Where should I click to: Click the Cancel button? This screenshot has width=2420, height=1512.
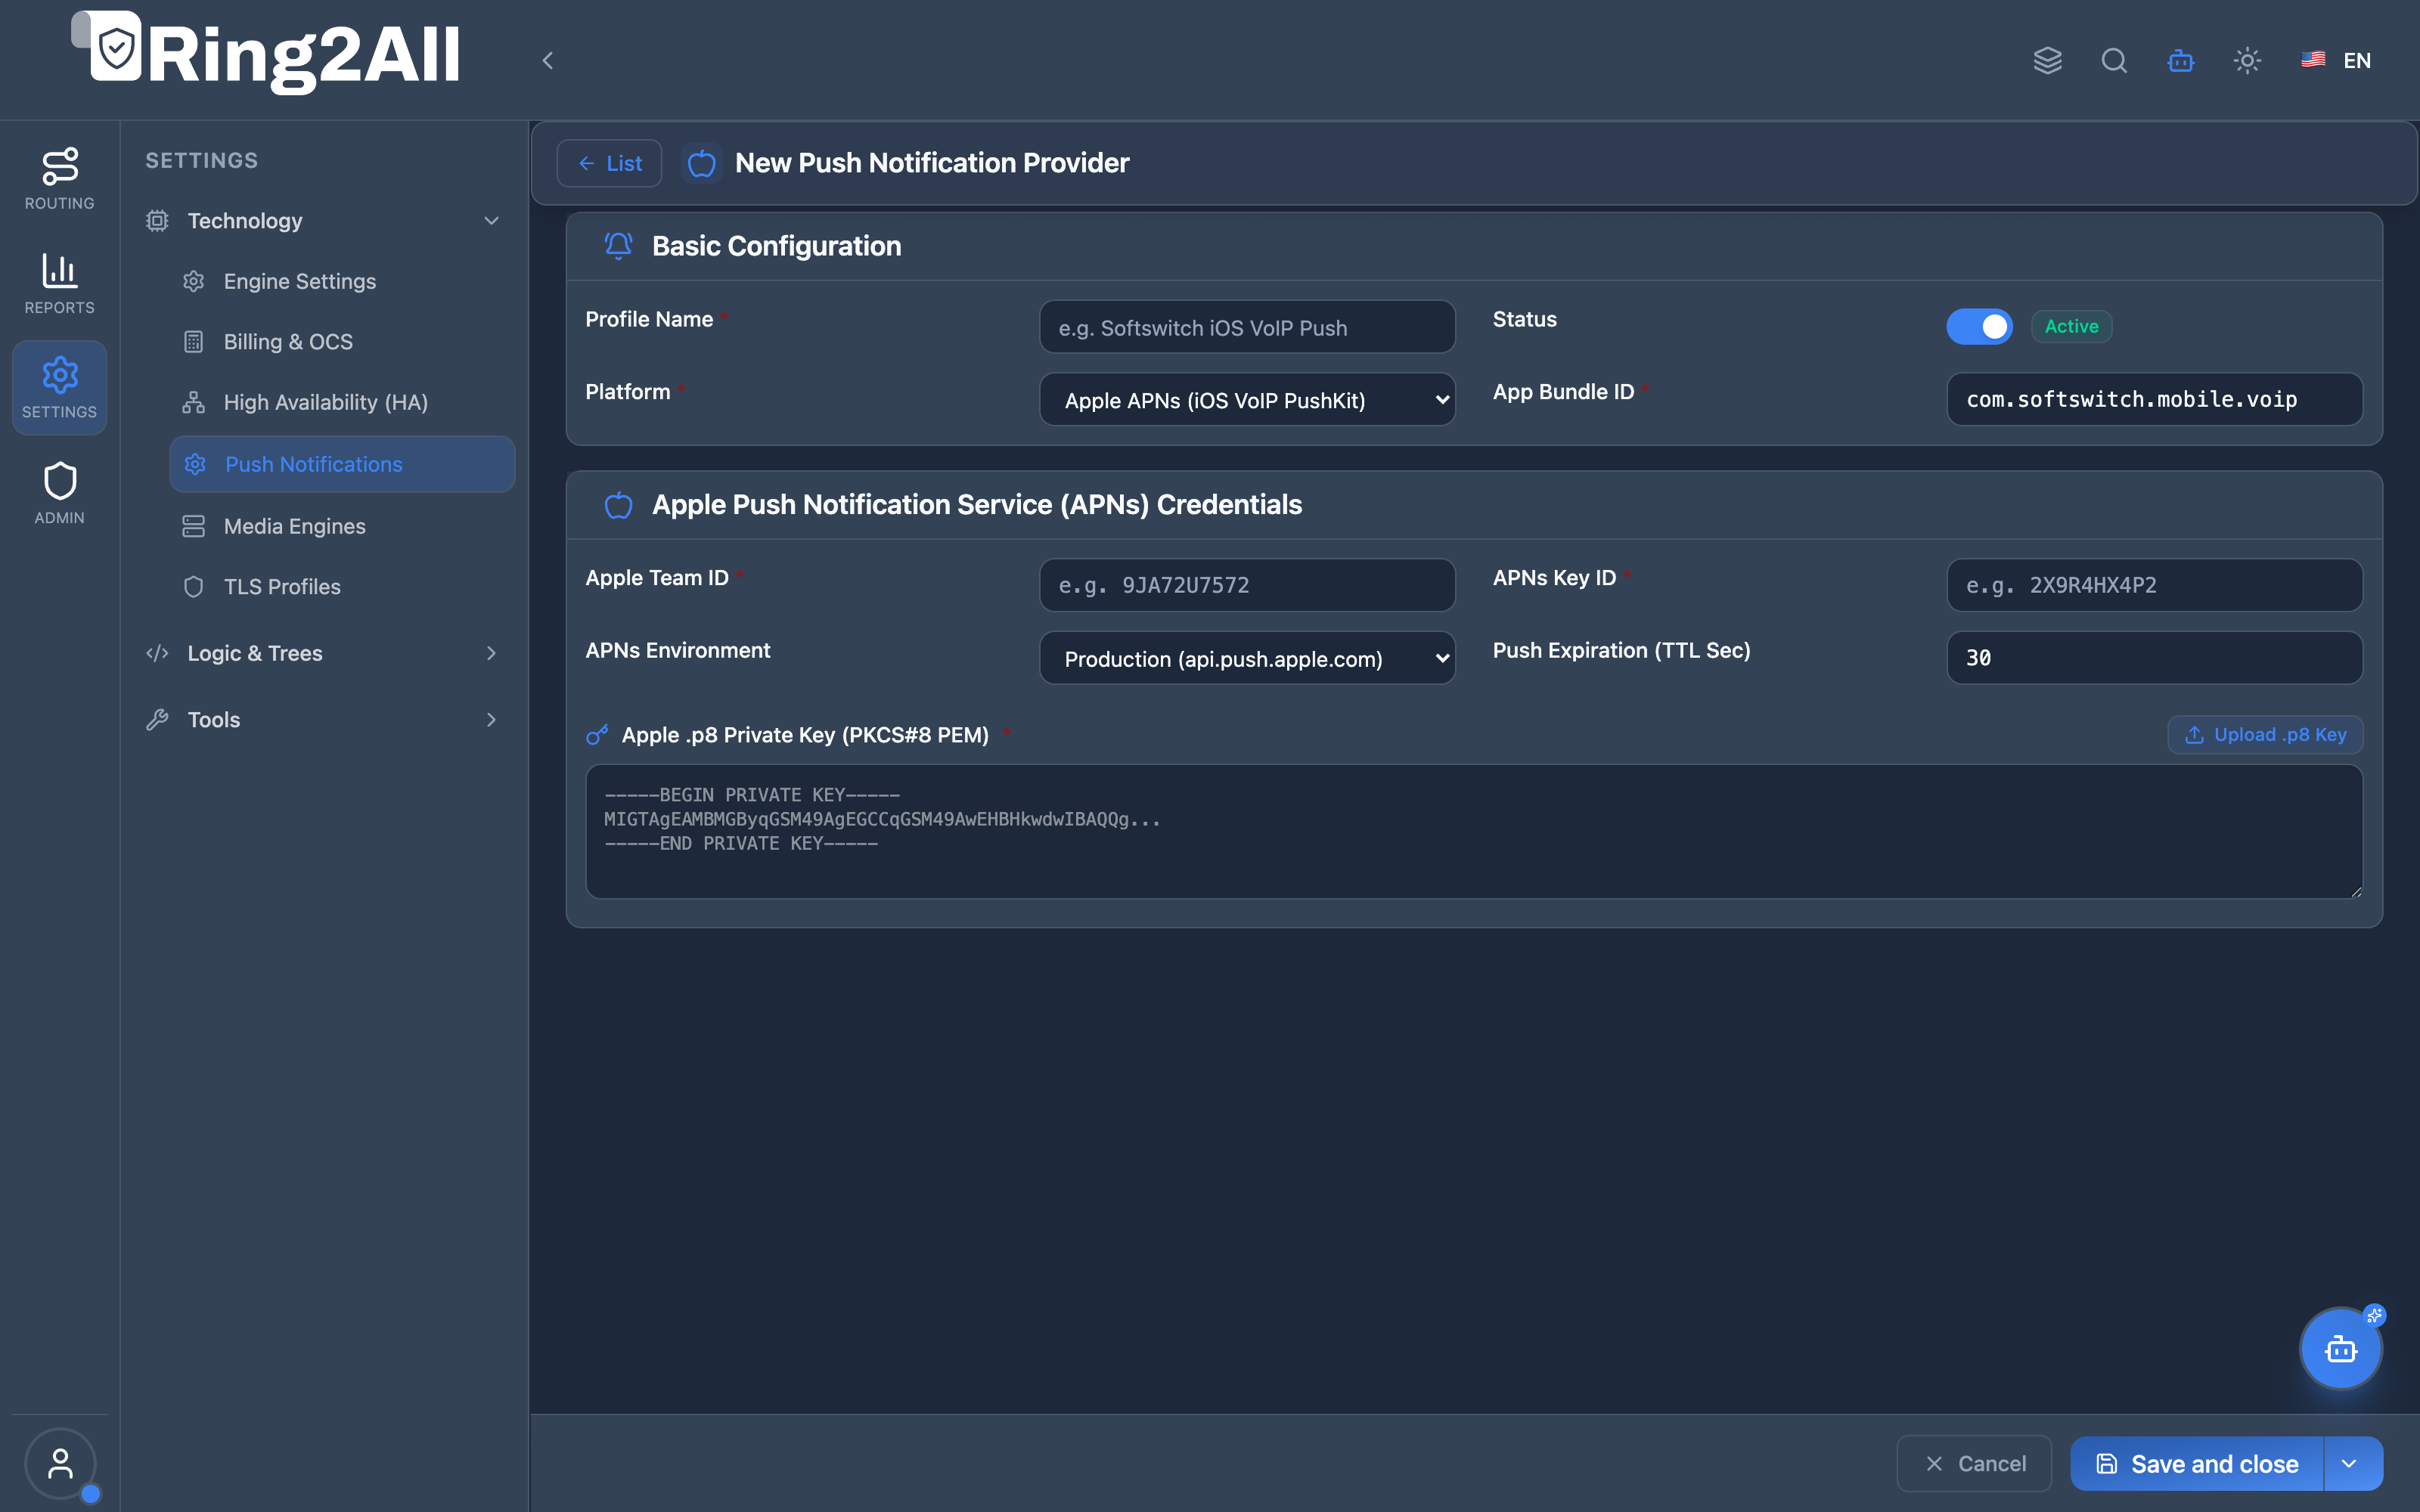coord(1974,1464)
